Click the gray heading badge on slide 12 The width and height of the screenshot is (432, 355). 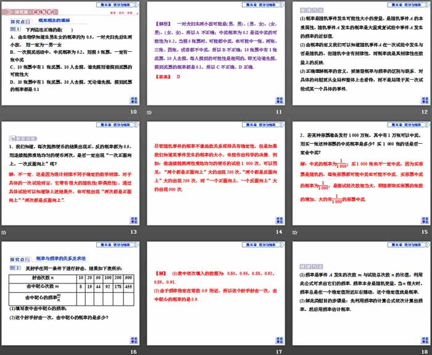311,10
